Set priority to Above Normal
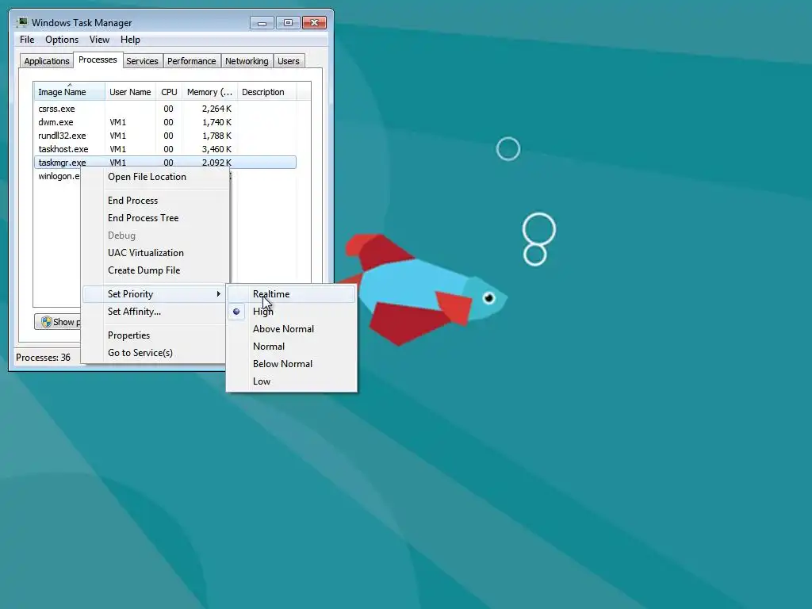This screenshot has width=812, height=609. point(292,329)
